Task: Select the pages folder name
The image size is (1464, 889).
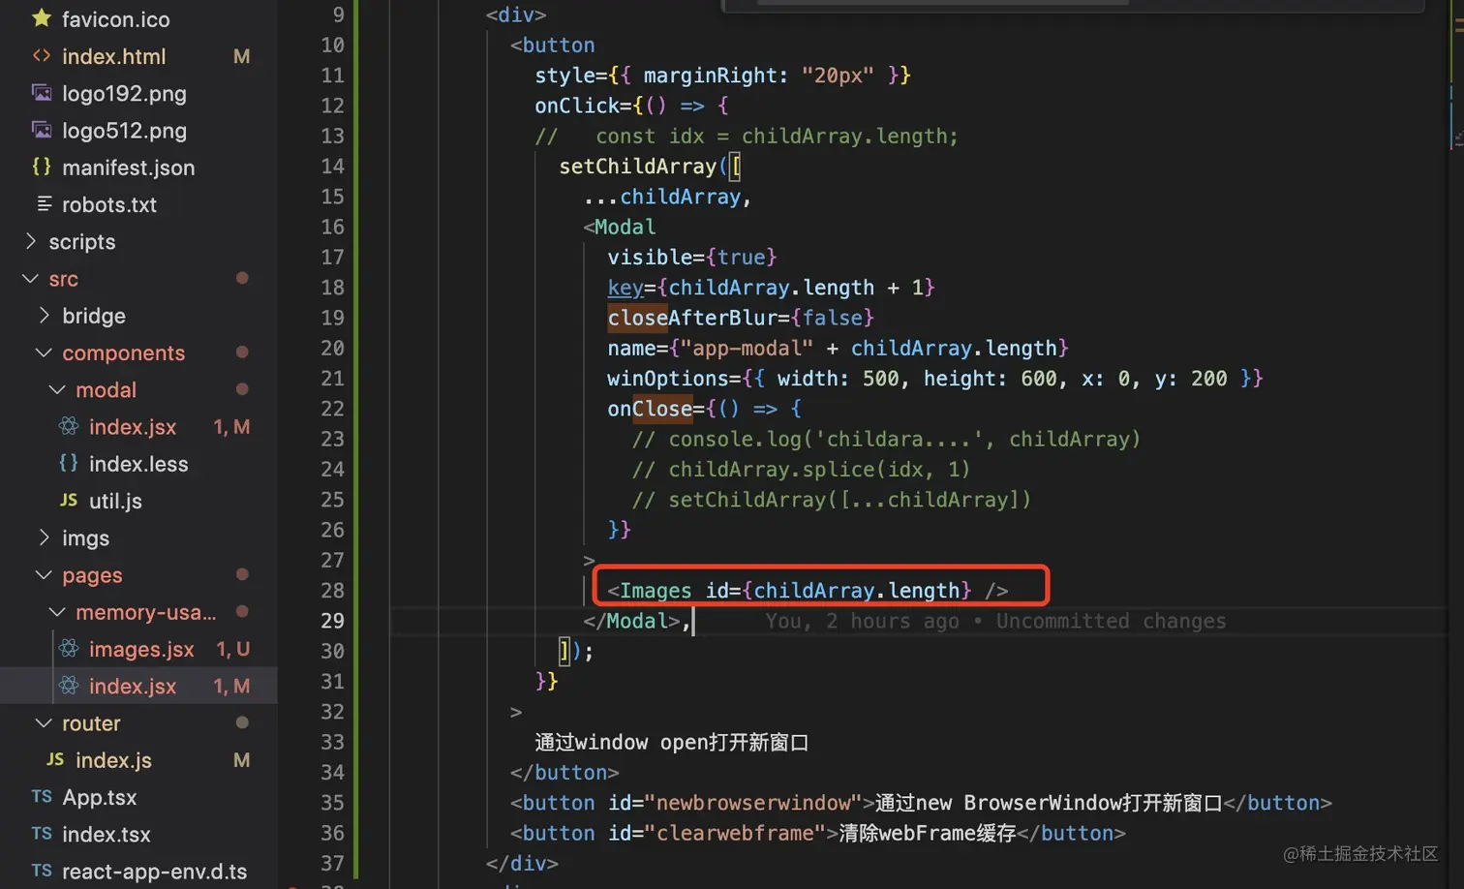Action: tap(93, 575)
